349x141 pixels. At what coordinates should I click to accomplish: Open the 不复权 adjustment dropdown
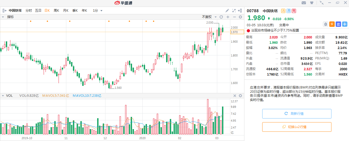(x=209, y=17)
